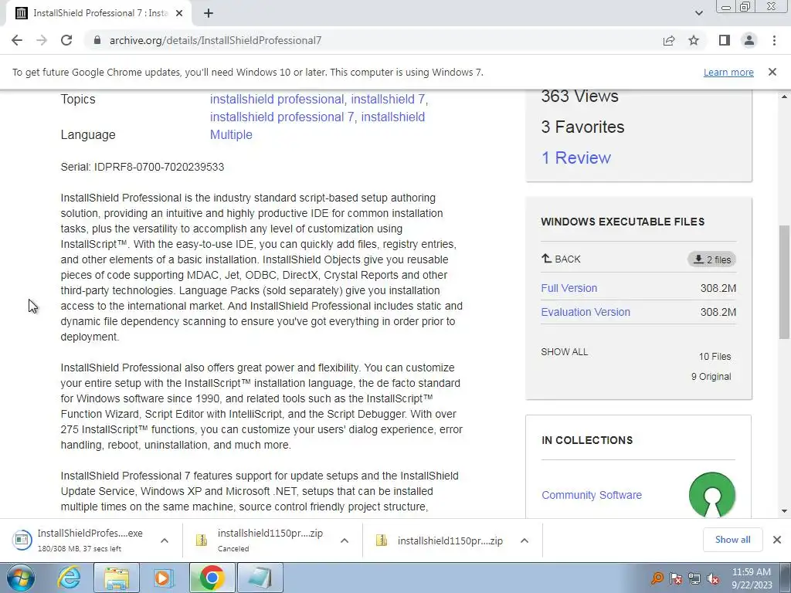Click the scrollbar down arrow
This screenshot has width=791, height=593.
pyautogui.click(x=784, y=511)
